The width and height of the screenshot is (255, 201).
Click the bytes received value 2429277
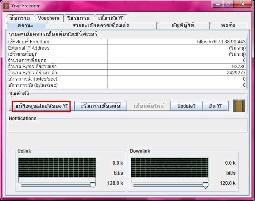tap(236, 73)
